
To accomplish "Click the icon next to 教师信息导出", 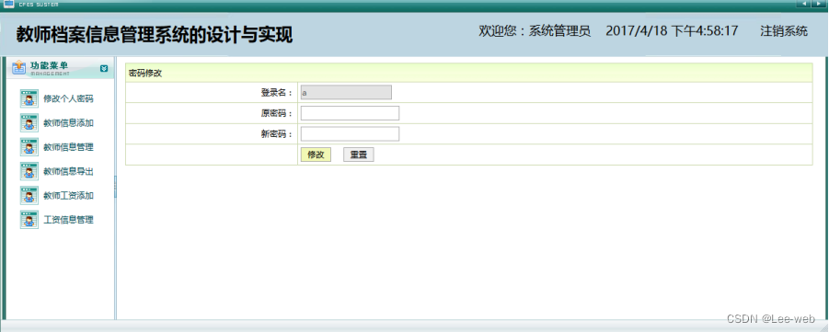I will coord(29,171).
